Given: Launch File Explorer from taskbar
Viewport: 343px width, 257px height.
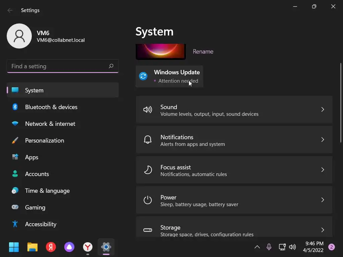Looking at the screenshot, I should pos(32,247).
